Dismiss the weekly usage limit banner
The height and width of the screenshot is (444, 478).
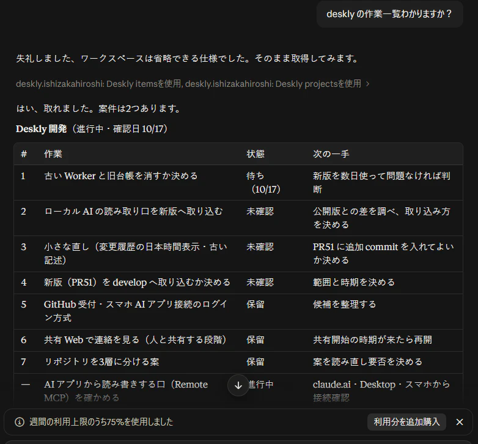pos(460,422)
